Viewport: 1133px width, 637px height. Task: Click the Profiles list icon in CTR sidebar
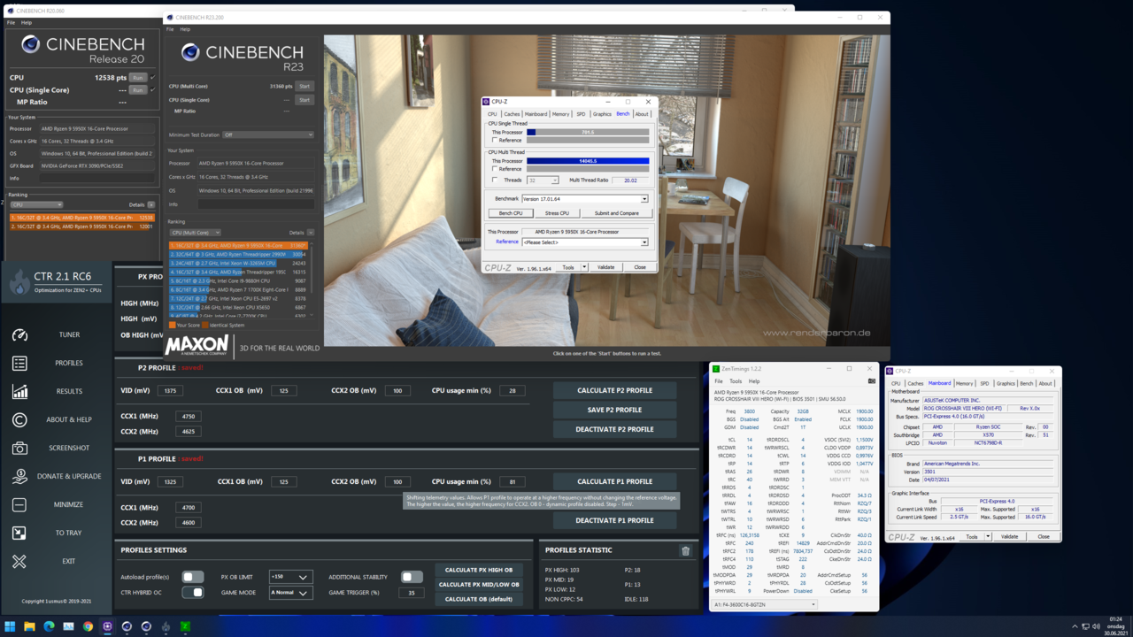(x=19, y=364)
